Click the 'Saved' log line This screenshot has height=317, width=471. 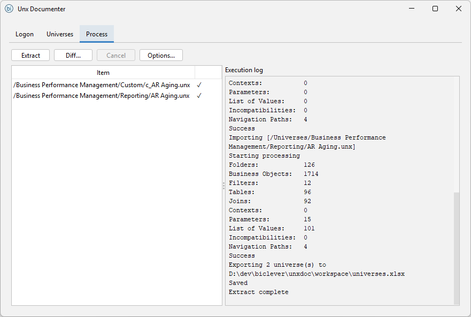pos(238,283)
